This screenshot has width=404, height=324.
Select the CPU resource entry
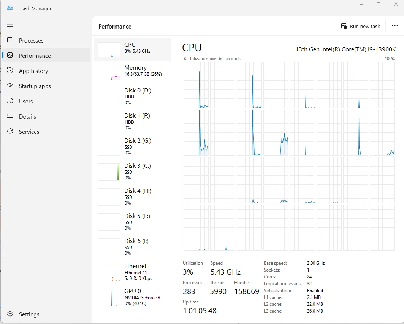click(132, 50)
